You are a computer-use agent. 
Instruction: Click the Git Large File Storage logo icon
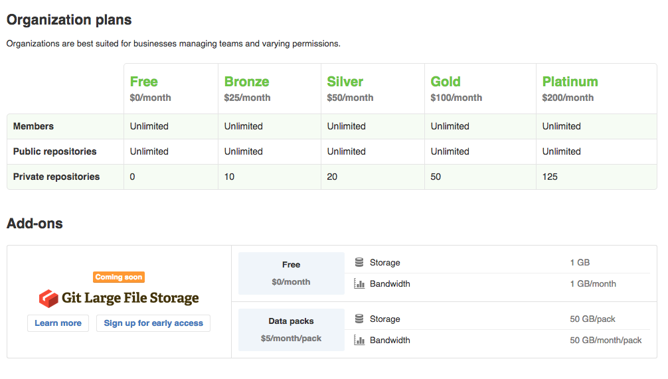(48, 299)
